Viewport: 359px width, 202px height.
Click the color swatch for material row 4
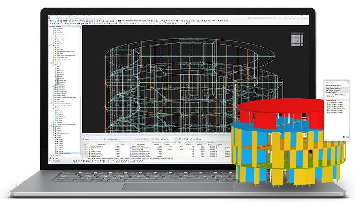pos(89,151)
